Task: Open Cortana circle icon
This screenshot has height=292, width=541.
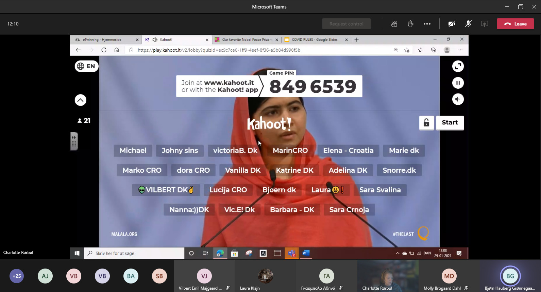Action: tap(191, 253)
